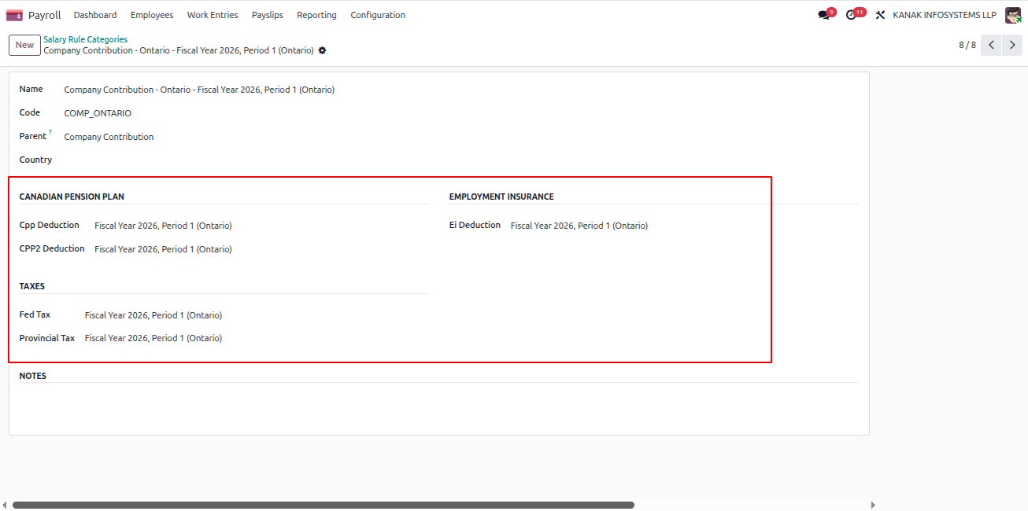Click the record title in breadcrumb
Viewport: 1028px width, 511px height.
pos(179,50)
